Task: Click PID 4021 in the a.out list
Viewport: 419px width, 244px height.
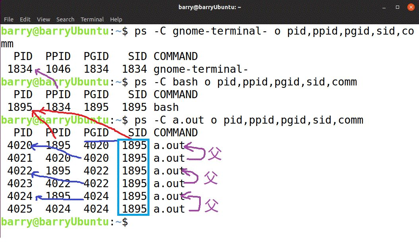Action: coord(20,158)
